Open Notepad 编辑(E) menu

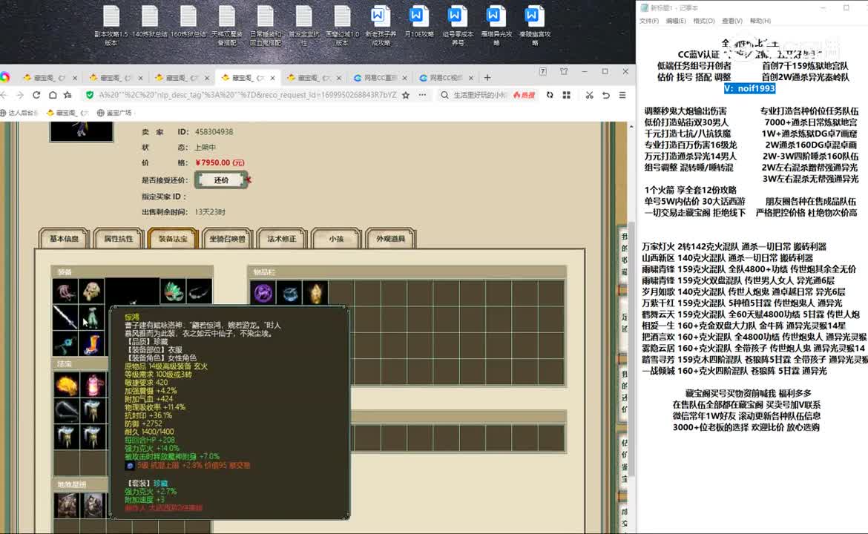(x=675, y=21)
